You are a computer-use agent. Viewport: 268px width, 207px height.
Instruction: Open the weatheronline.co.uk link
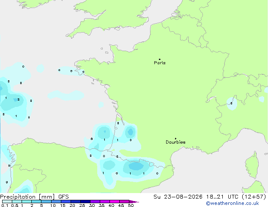[232, 203]
